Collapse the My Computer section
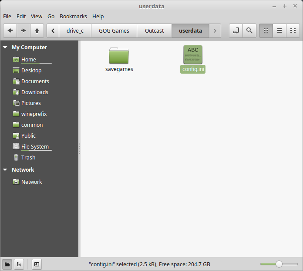 [x=5, y=47]
